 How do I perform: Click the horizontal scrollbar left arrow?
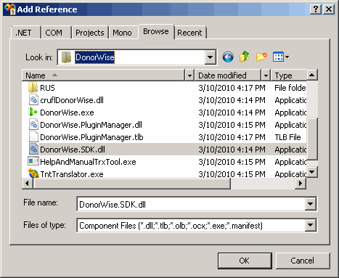tap(27, 184)
